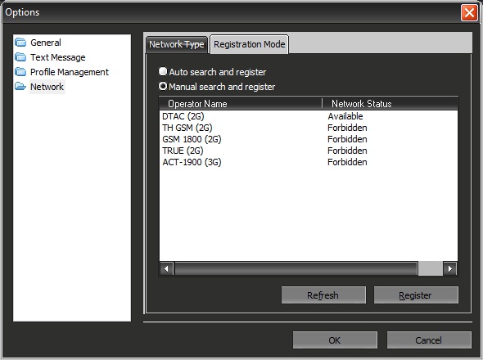Click the General folder icon
This screenshot has width=483, height=360.
coord(20,42)
